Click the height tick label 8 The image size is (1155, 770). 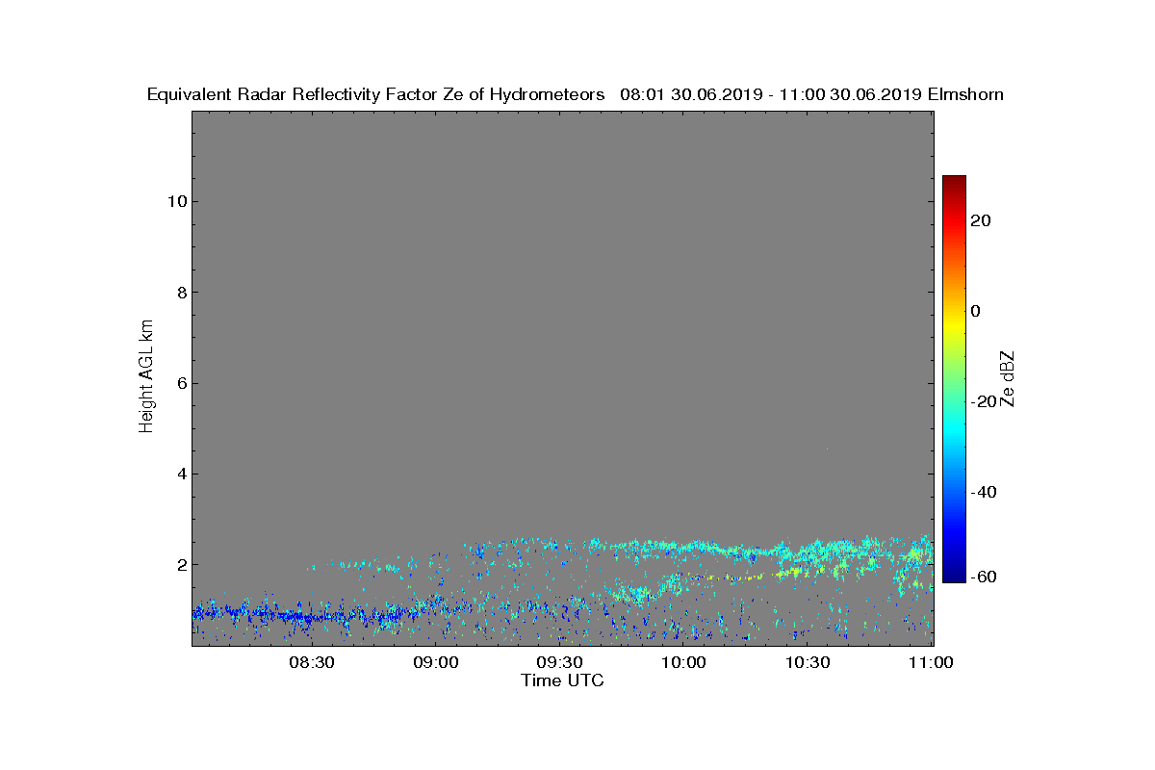[180, 292]
